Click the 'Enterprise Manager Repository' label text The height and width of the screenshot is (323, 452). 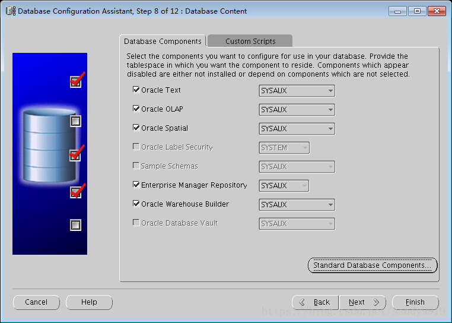pyautogui.click(x=194, y=185)
